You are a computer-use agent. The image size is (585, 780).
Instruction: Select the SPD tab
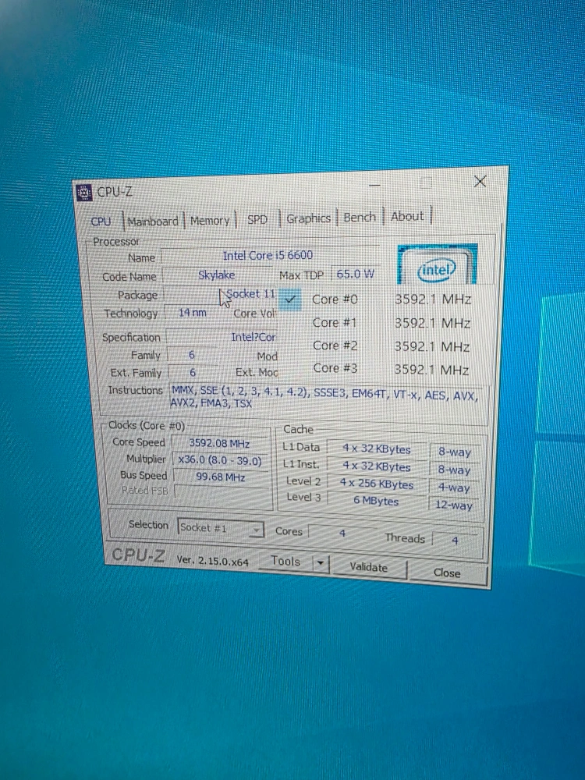coord(257,219)
